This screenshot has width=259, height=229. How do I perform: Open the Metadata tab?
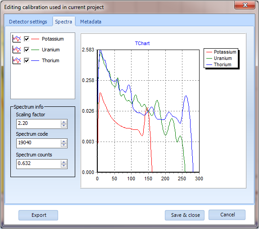point(91,22)
